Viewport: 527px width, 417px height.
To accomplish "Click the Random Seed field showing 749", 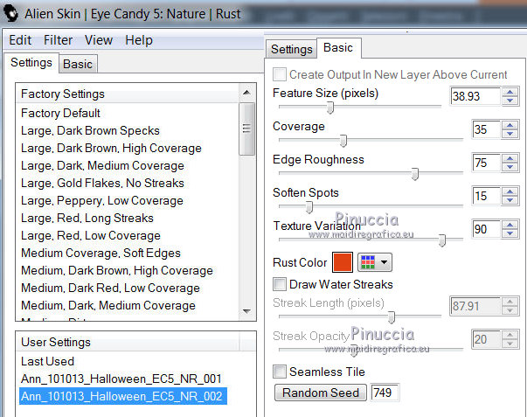I will tap(385, 393).
